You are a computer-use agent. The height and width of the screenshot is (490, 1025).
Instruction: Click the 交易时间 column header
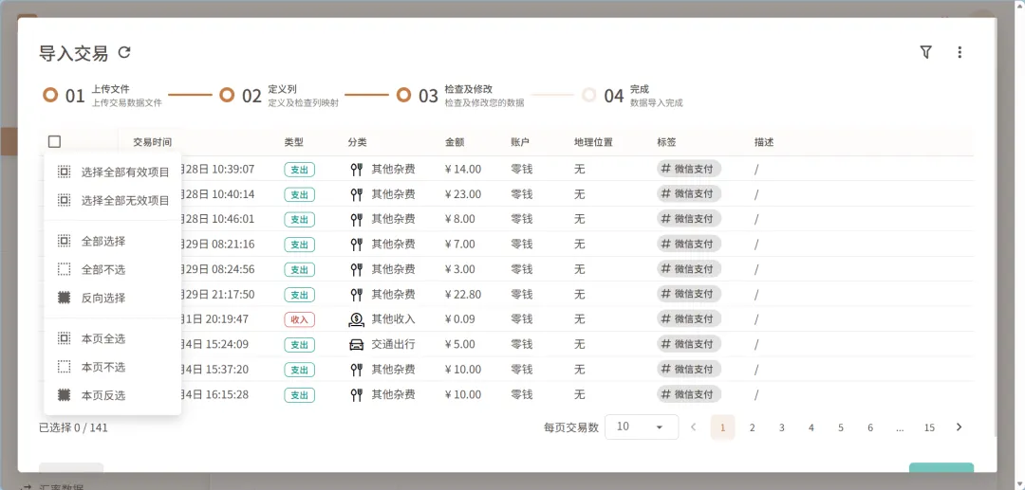pyautogui.click(x=152, y=141)
